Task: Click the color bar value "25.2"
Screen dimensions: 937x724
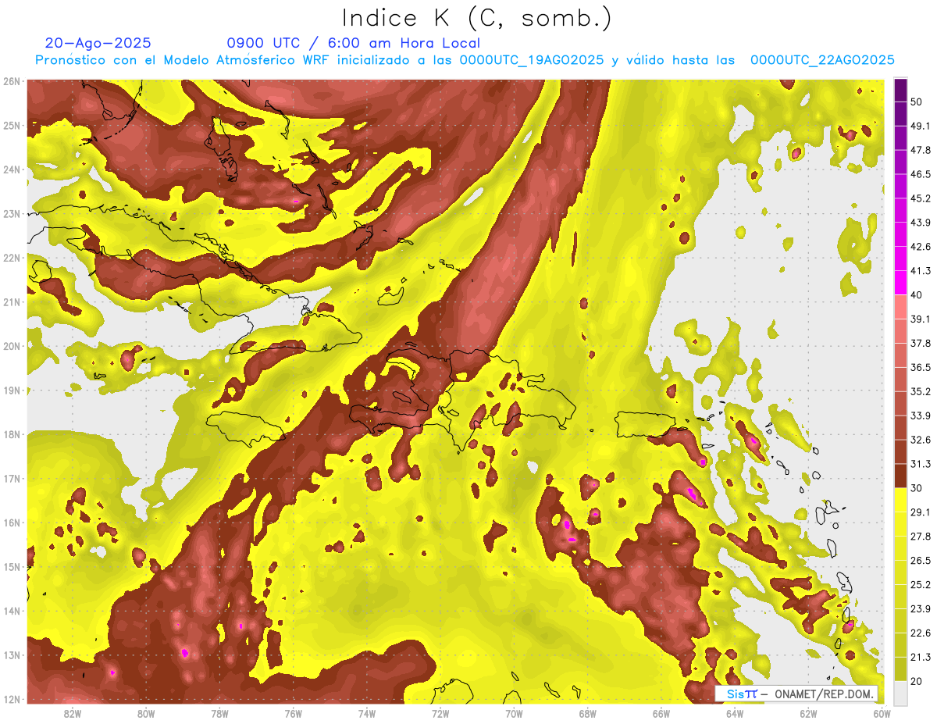Action: point(921,584)
